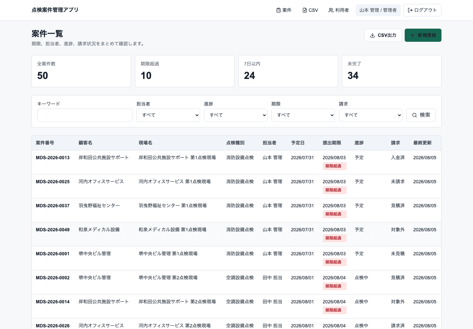Open case MDS-2026-0025

(x=53, y=182)
